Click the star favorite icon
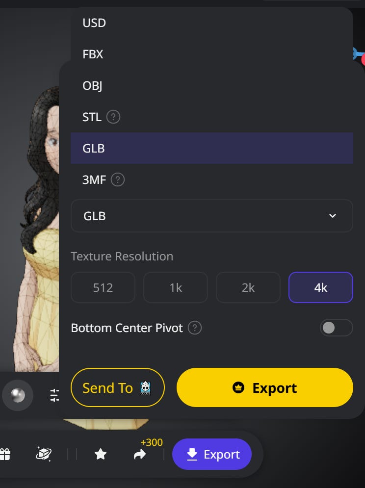Image resolution: width=365 pixels, height=488 pixels. (101, 454)
